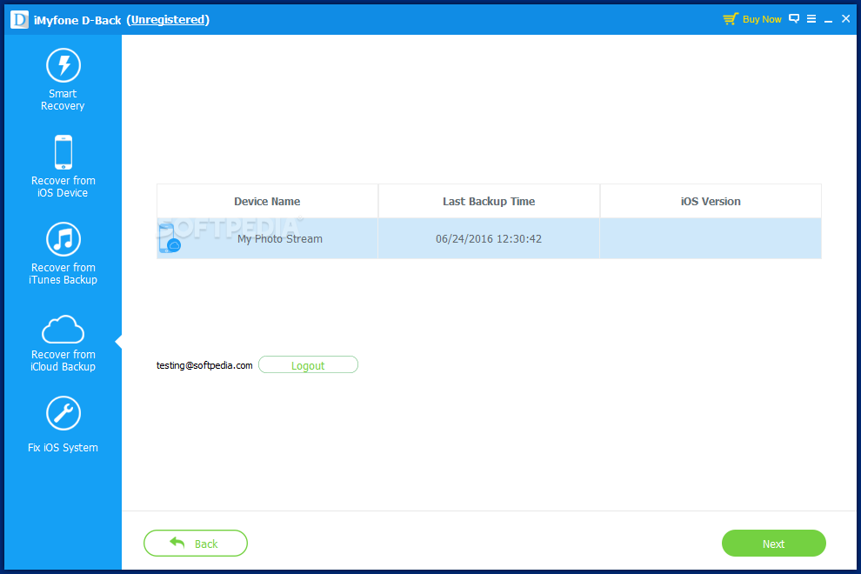Click the 06/24/2016 12:30:42 backup time cell

pos(489,239)
